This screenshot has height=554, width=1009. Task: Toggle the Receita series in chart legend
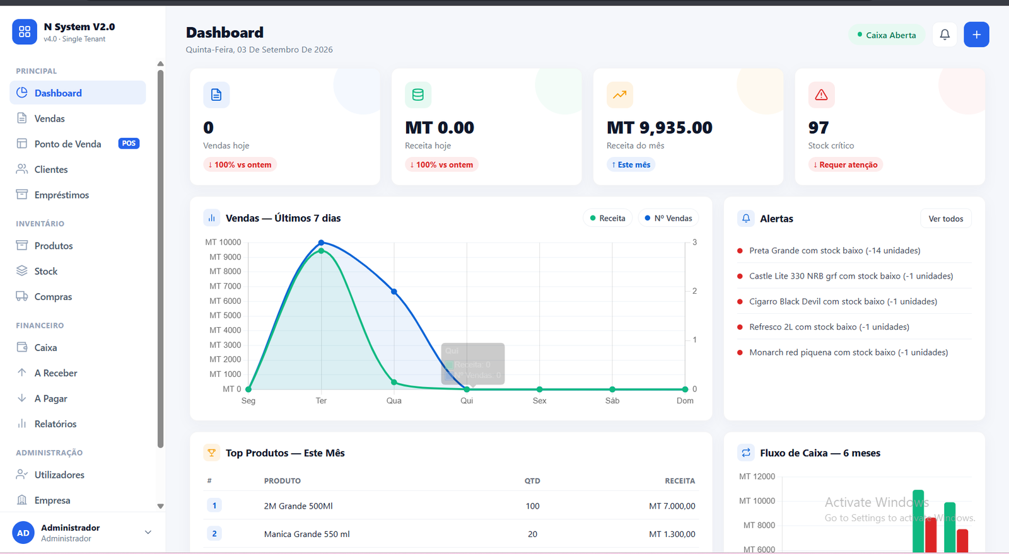pos(607,218)
